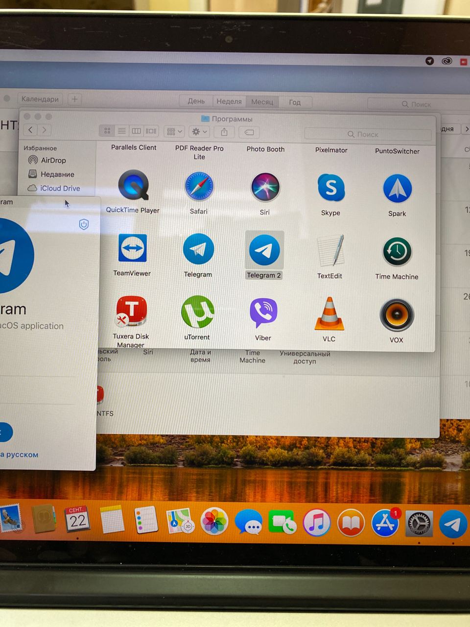Select Spark app icon
470x627 pixels.
(397, 189)
